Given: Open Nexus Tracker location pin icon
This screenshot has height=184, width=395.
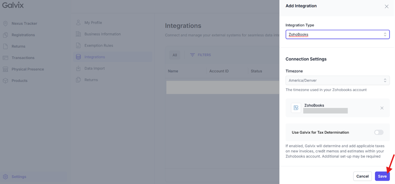Looking at the screenshot, I should pyautogui.click(x=5, y=23).
